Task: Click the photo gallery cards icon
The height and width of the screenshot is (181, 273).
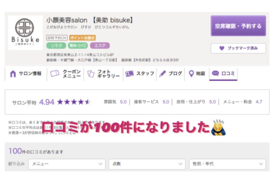Action: click(91, 73)
